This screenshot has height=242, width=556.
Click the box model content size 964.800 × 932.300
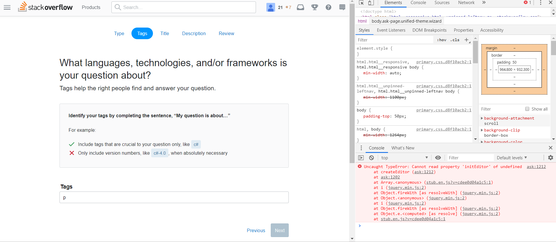pos(514,70)
